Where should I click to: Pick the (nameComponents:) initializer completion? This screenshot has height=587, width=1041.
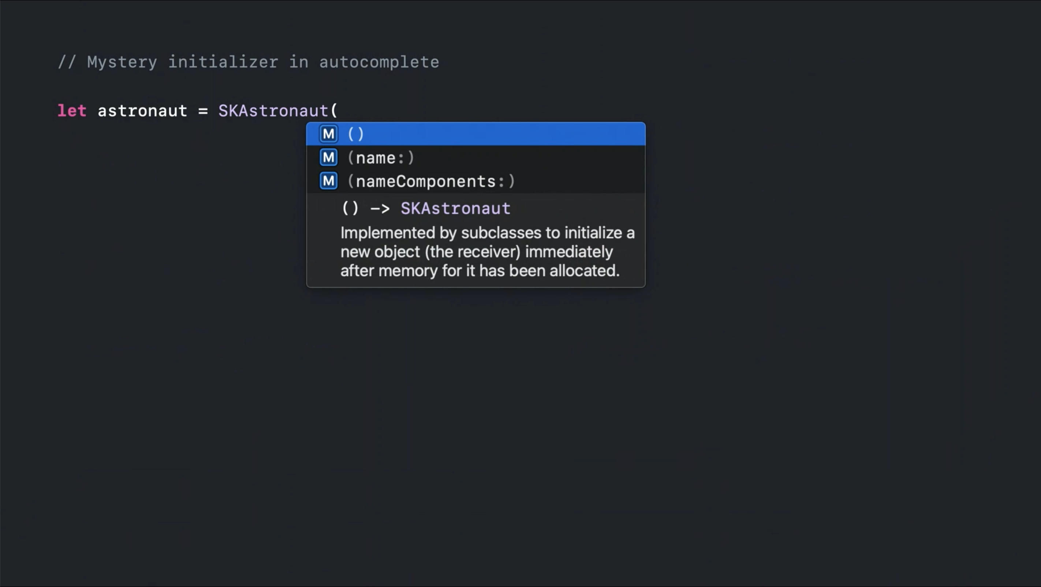475,181
